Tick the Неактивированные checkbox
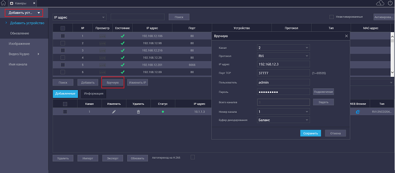Screen dimensions: 395x173 tap(332, 17)
